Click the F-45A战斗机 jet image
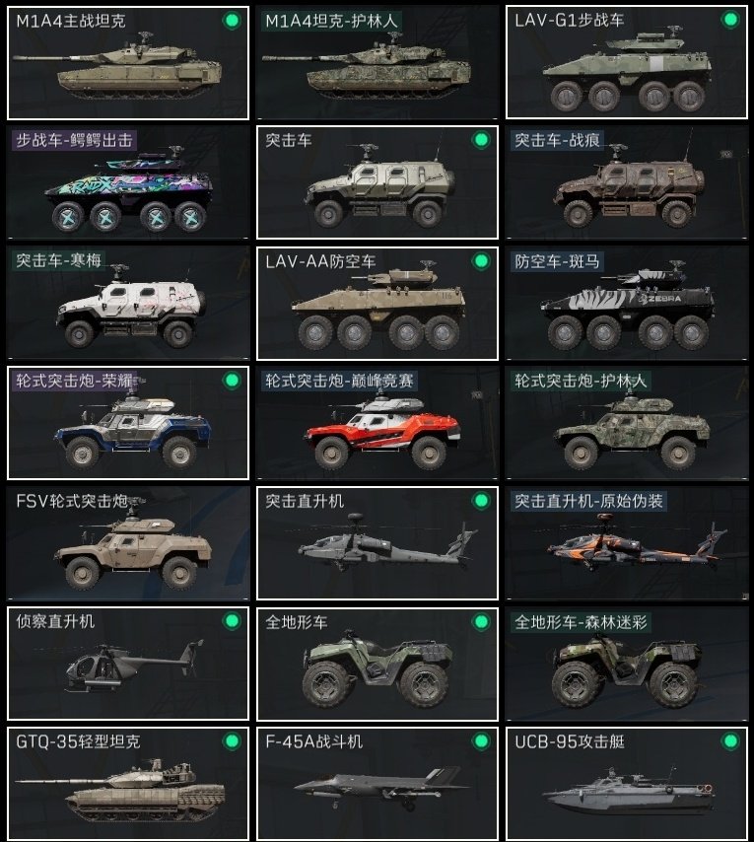 [382, 788]
